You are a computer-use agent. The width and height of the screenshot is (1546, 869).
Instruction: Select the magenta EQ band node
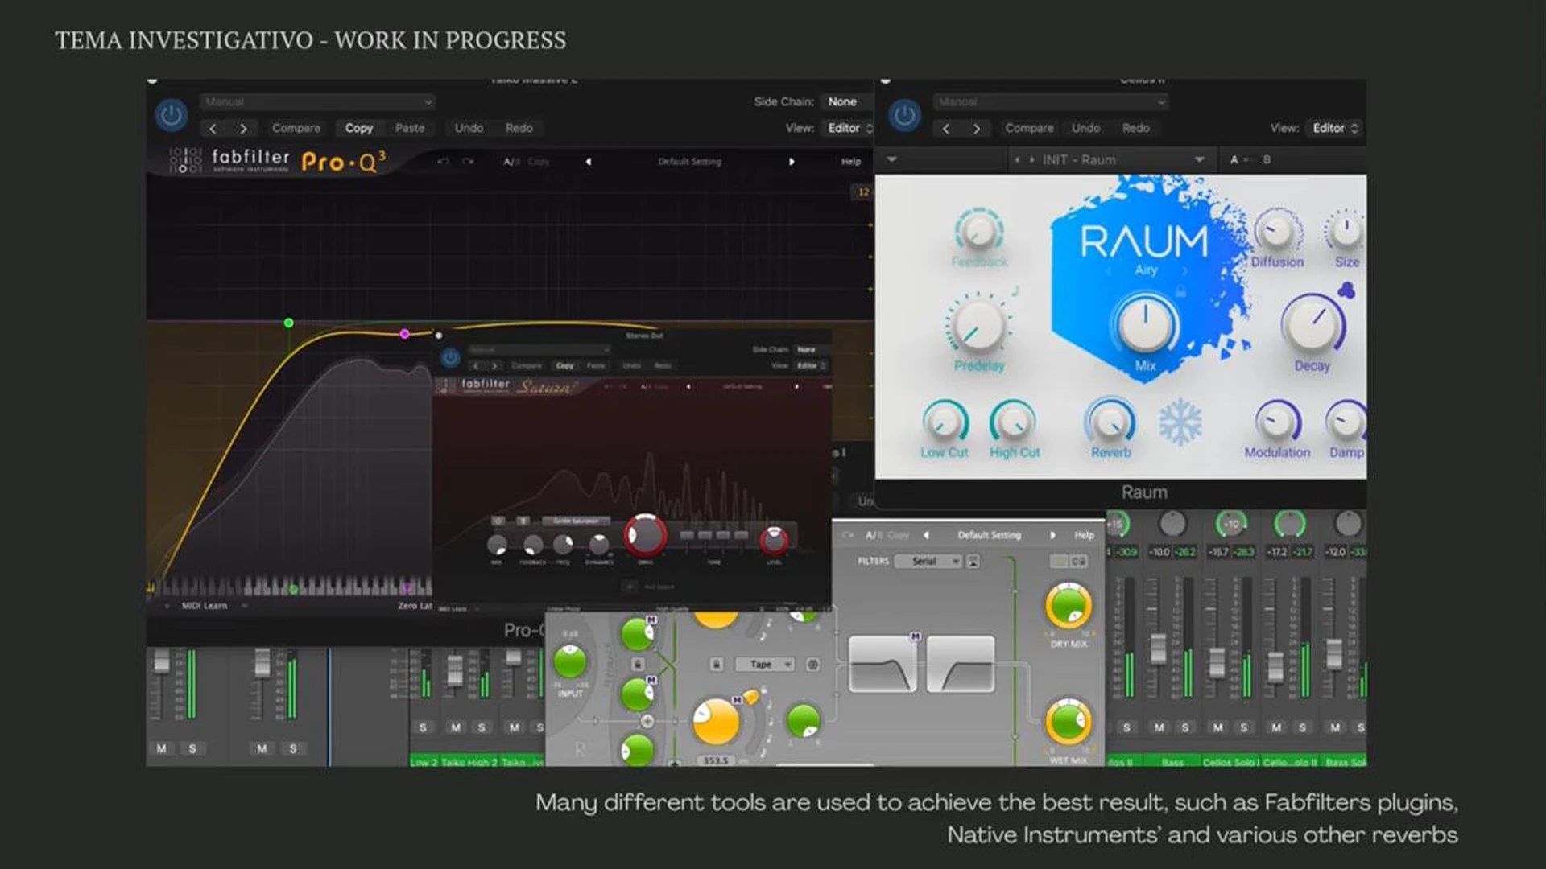click(x=404, y=333)
